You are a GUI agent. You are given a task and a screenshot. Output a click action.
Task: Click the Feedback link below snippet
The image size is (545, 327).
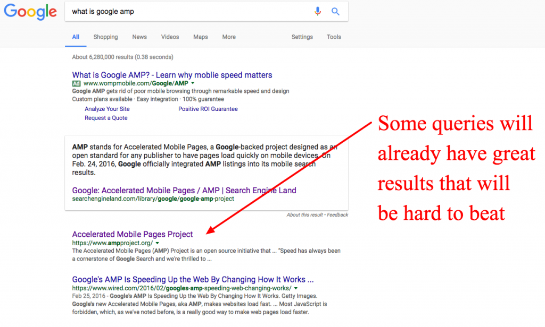pos(337,215)
